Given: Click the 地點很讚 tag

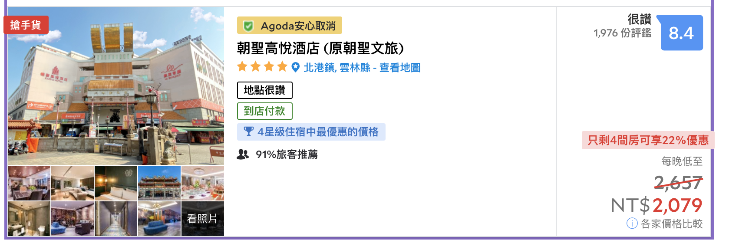Looking at the screenshot, I should [265, 90].
